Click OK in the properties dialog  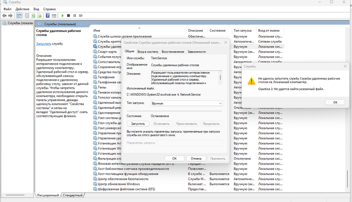click(x=174, y=158)
